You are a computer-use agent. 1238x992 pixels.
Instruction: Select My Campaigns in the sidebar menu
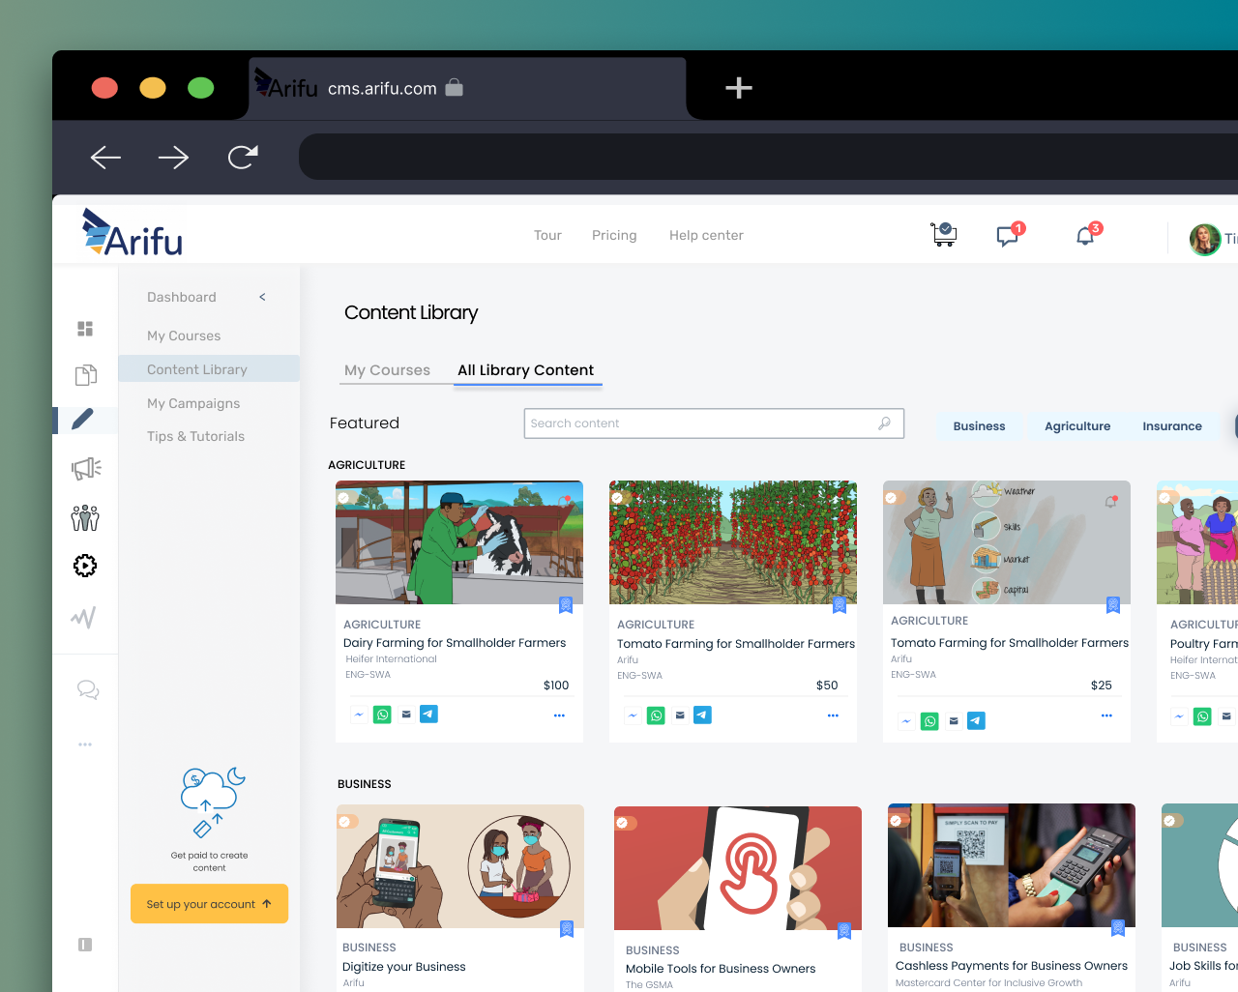[193, 403]
